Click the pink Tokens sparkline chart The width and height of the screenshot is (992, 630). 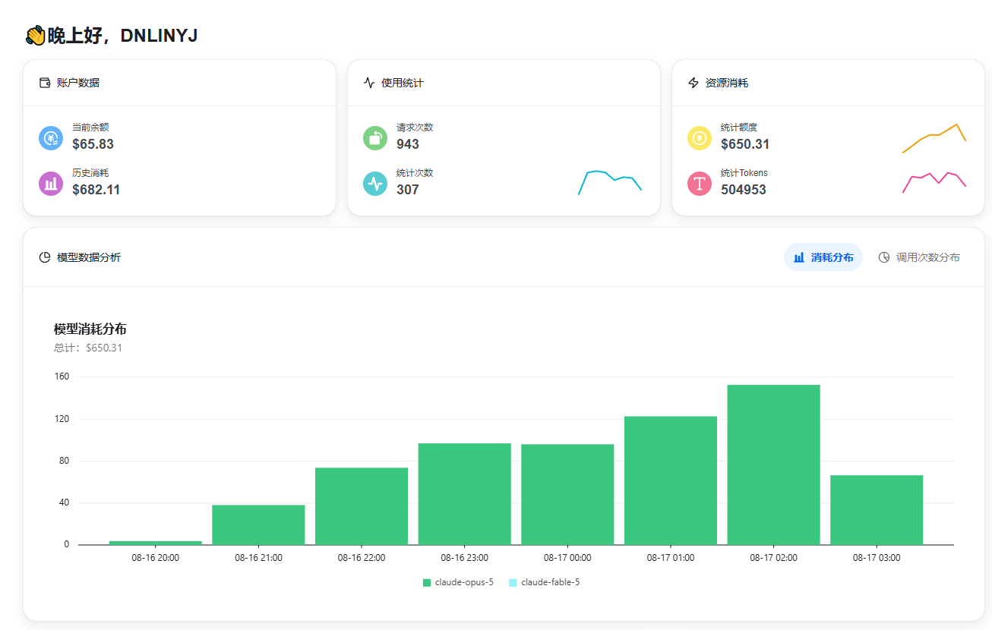tap(934, 182)
